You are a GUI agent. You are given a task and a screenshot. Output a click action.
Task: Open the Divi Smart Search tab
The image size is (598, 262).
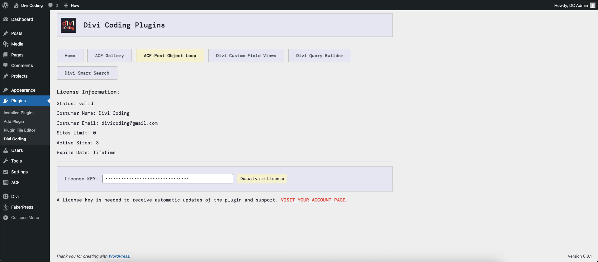[87, 73]
